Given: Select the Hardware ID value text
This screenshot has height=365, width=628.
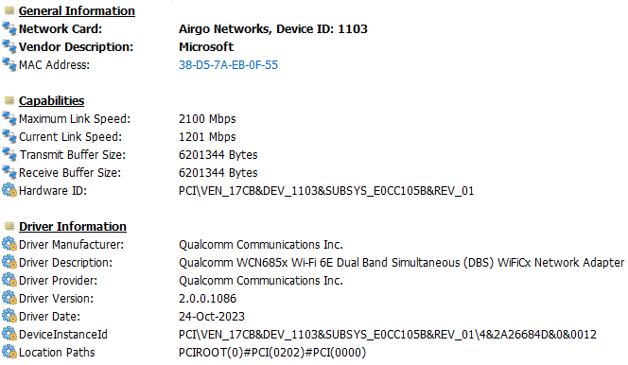Looking at the screenshot, I should (326, 191).
